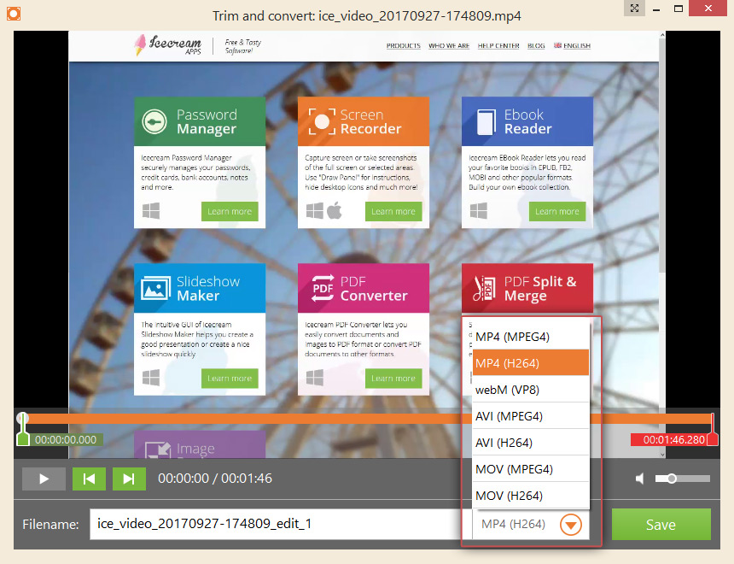
Task: Click the Ebook Reader card title
Action: point(528,121)
